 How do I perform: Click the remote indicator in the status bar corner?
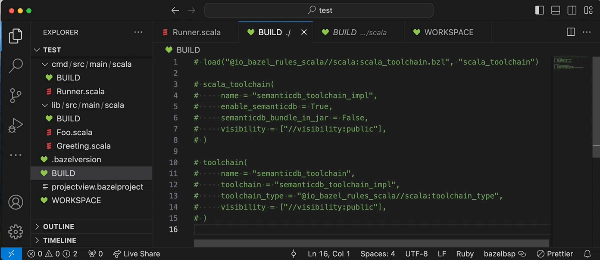11,254
